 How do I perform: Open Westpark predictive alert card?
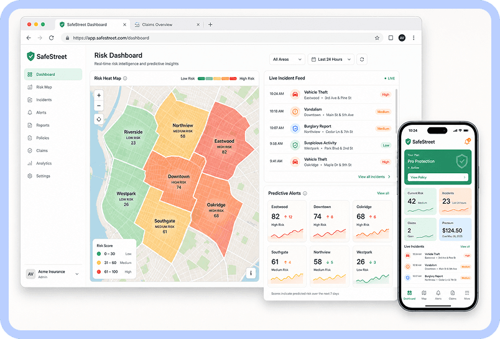[x=373, y=266]
